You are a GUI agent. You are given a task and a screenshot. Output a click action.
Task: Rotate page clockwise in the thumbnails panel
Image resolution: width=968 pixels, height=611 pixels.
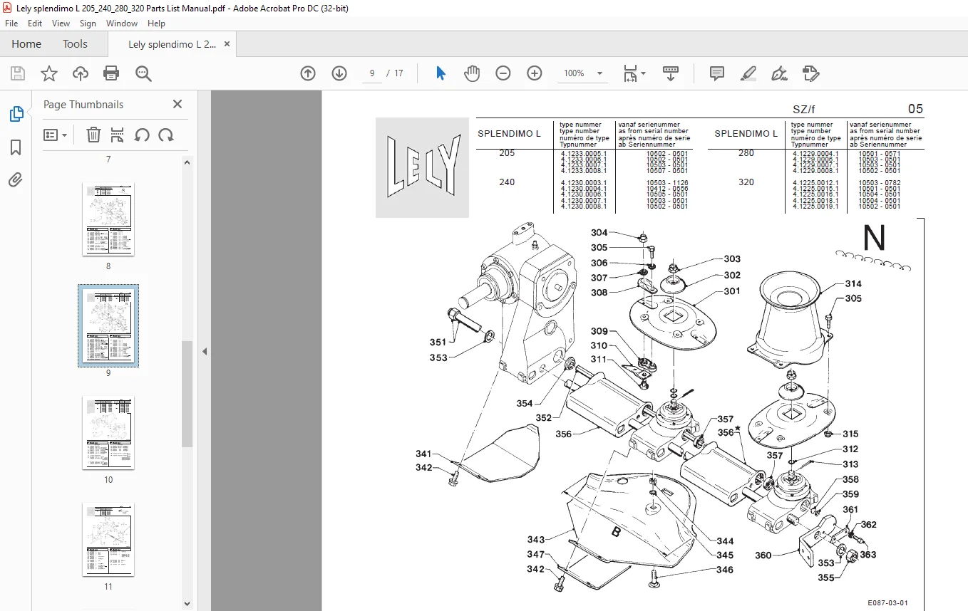coord(166,135)
